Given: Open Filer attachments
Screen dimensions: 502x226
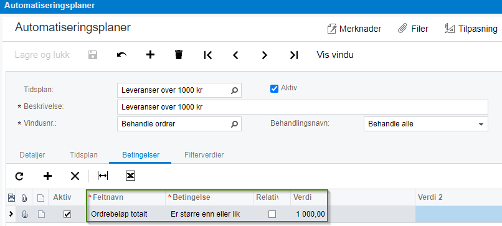Looking at the screenshot, I should [x=413, y=29].
